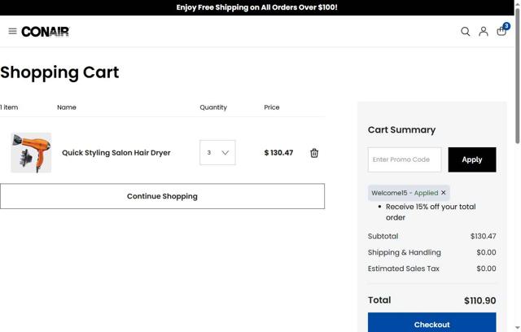This screenshot has height=332, width=521.
Task: Click the Cart Summary heading
Action: [401, 130]
